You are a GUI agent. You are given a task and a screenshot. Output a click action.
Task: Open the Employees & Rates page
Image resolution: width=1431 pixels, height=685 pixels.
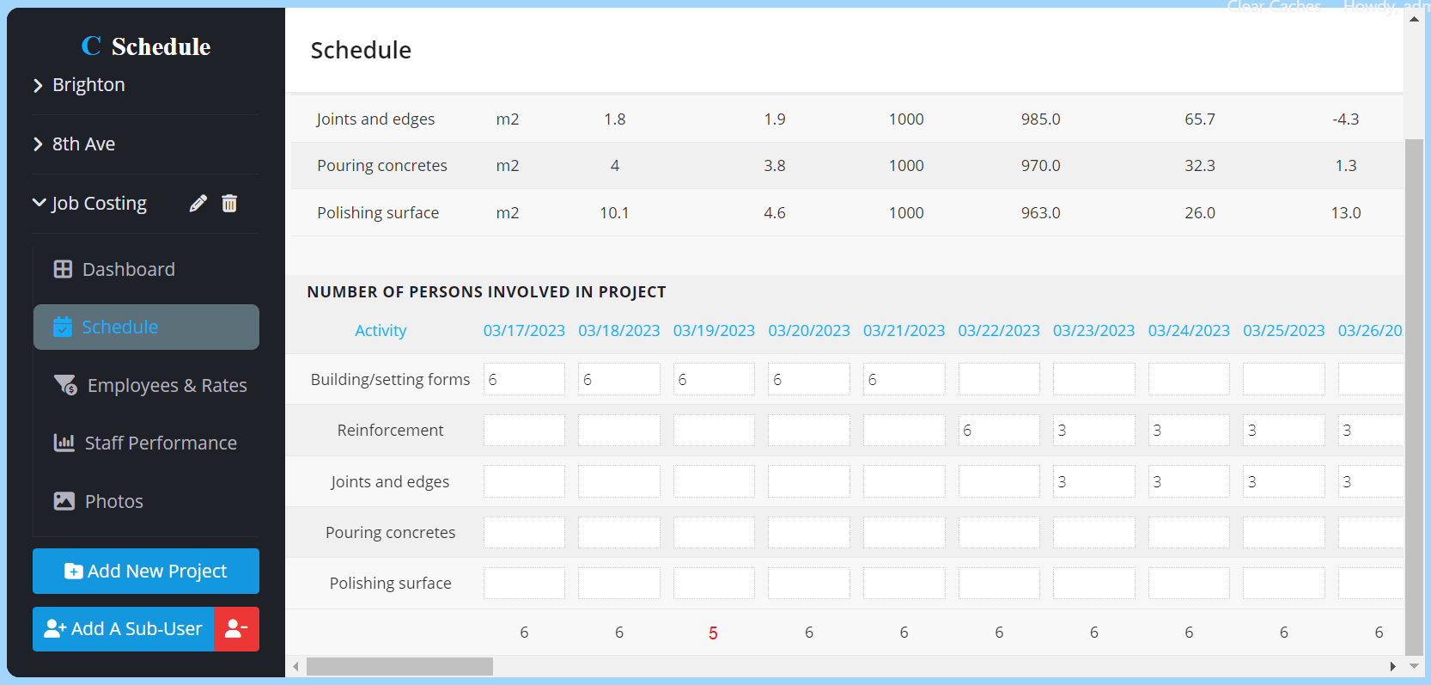(167, 386)
